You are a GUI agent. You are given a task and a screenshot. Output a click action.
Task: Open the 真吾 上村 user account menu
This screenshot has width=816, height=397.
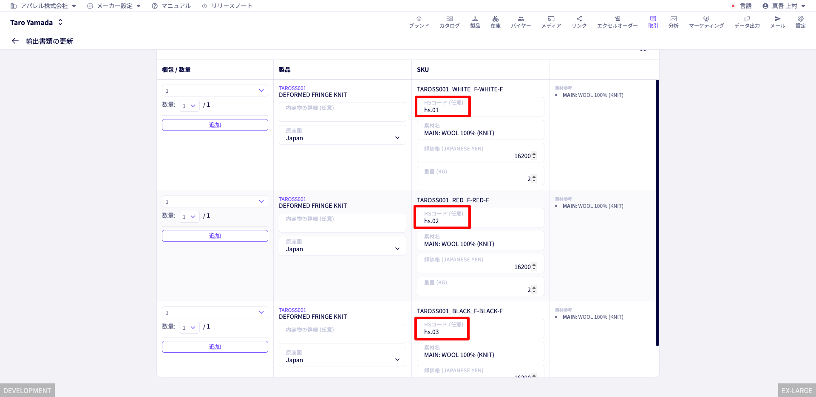click(784, 6)
